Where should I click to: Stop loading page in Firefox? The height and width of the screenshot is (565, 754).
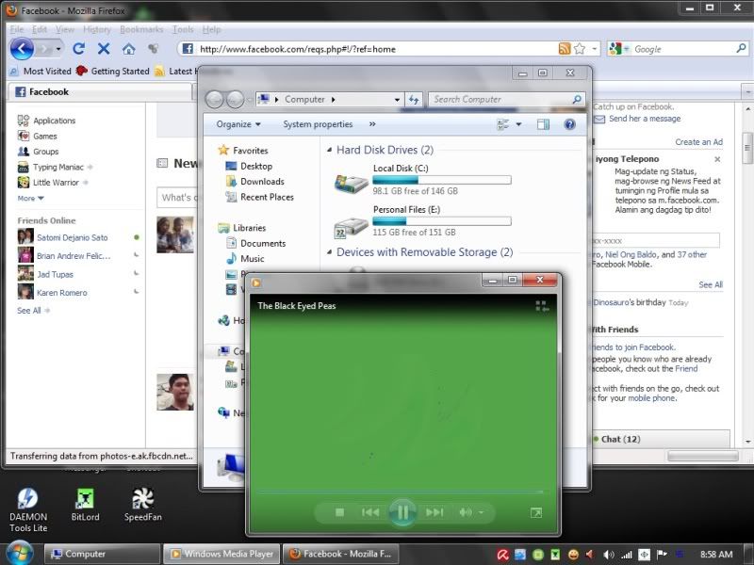[104, 49]
